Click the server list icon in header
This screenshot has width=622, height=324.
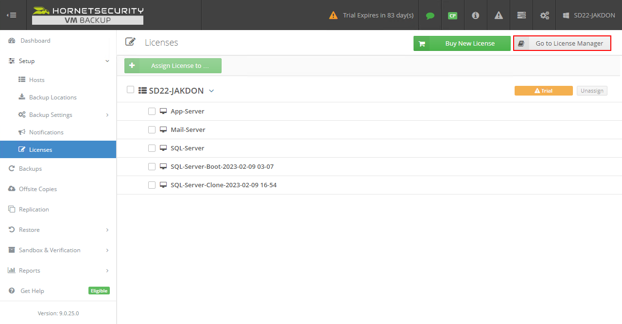coord(521,16)
